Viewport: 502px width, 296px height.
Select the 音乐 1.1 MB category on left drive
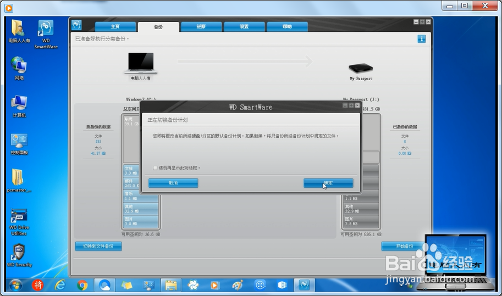coord(141,196)
